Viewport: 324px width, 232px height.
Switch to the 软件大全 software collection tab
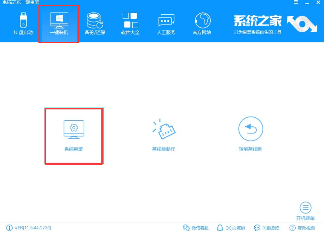[130, 23]
